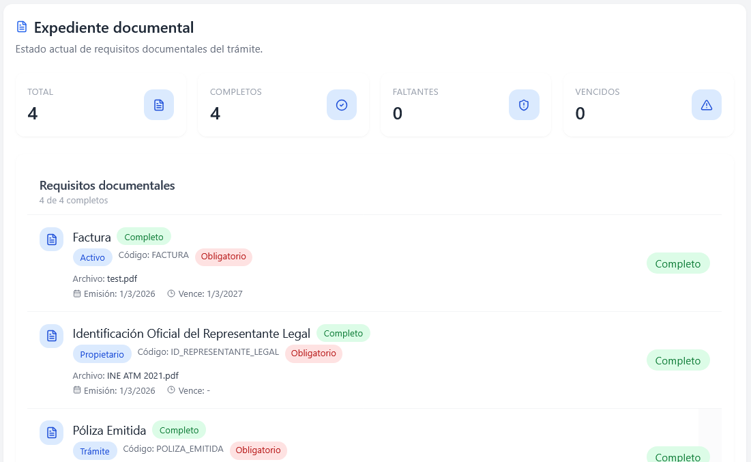The height and width of the screenshot is (462, 751).
Task: Click right-side Completo status for Identificación Oficial
Action: [x=678, y=360]
